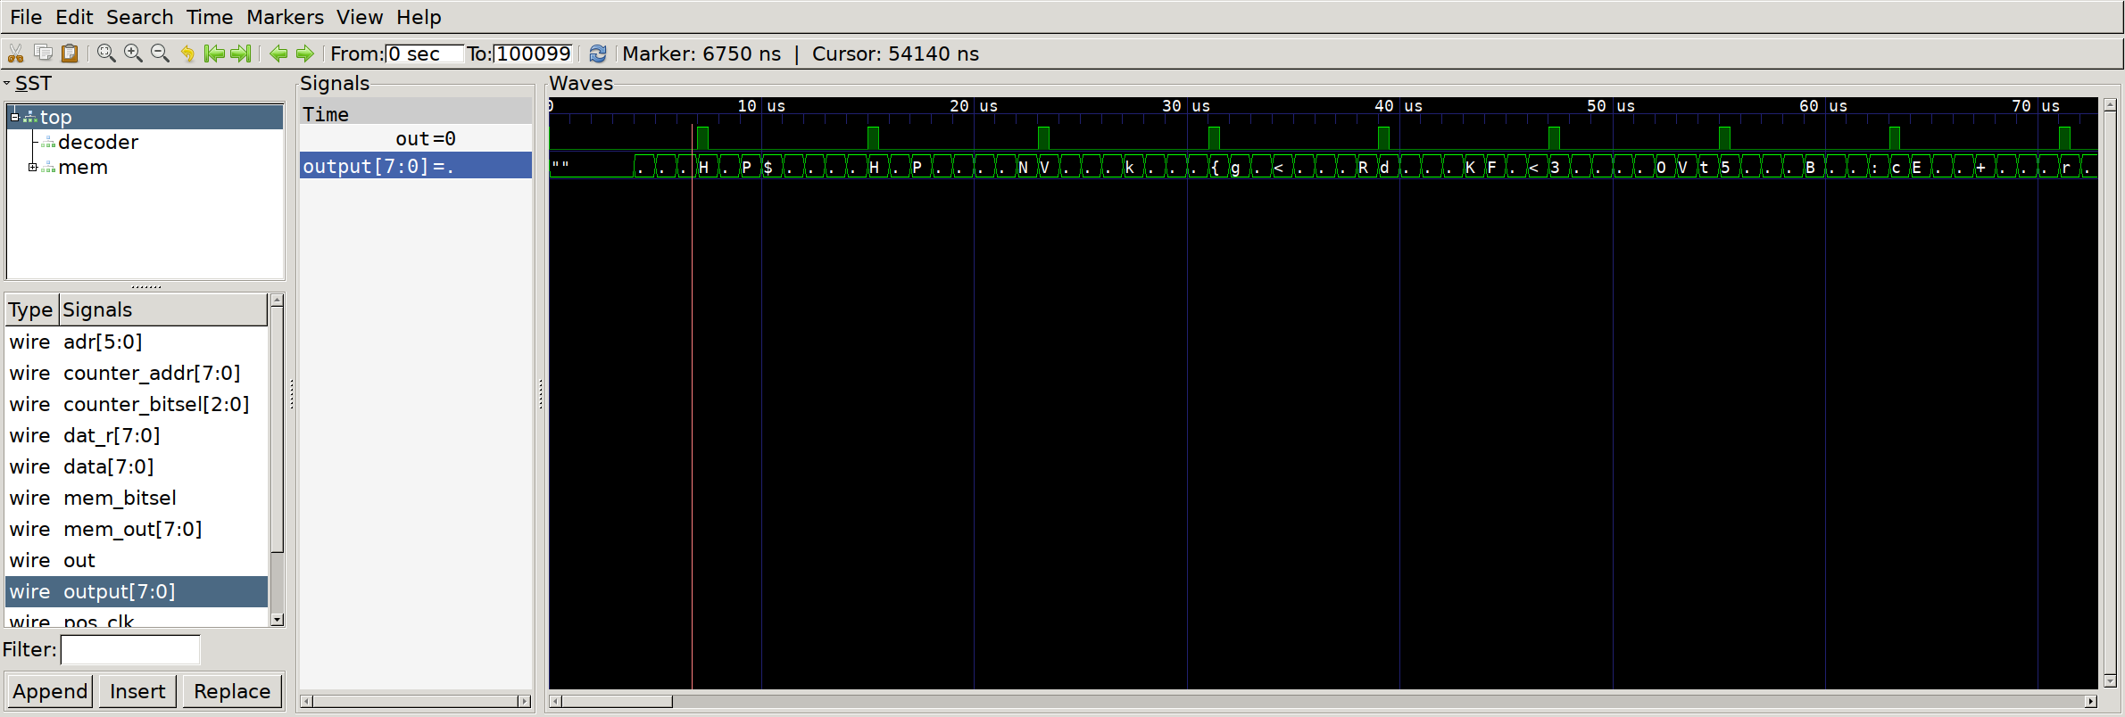The width and height of the screenshot is (2125, 717).
Task: Click the Paste clipboard icon
Action: [x=70, y=54]
